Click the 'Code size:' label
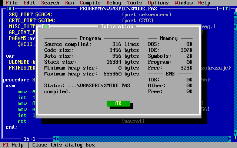The width and height of the screenshot is (237, 148). (x=59, y=50)
